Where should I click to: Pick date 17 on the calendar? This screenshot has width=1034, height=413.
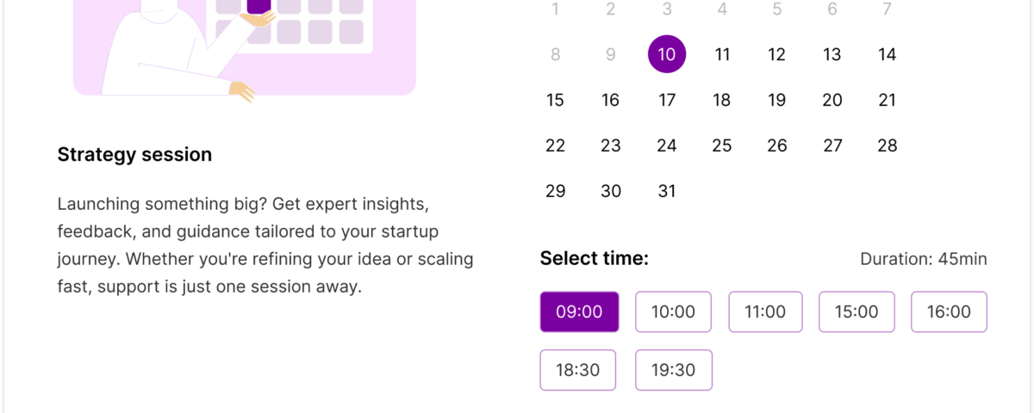pos(667,101)
